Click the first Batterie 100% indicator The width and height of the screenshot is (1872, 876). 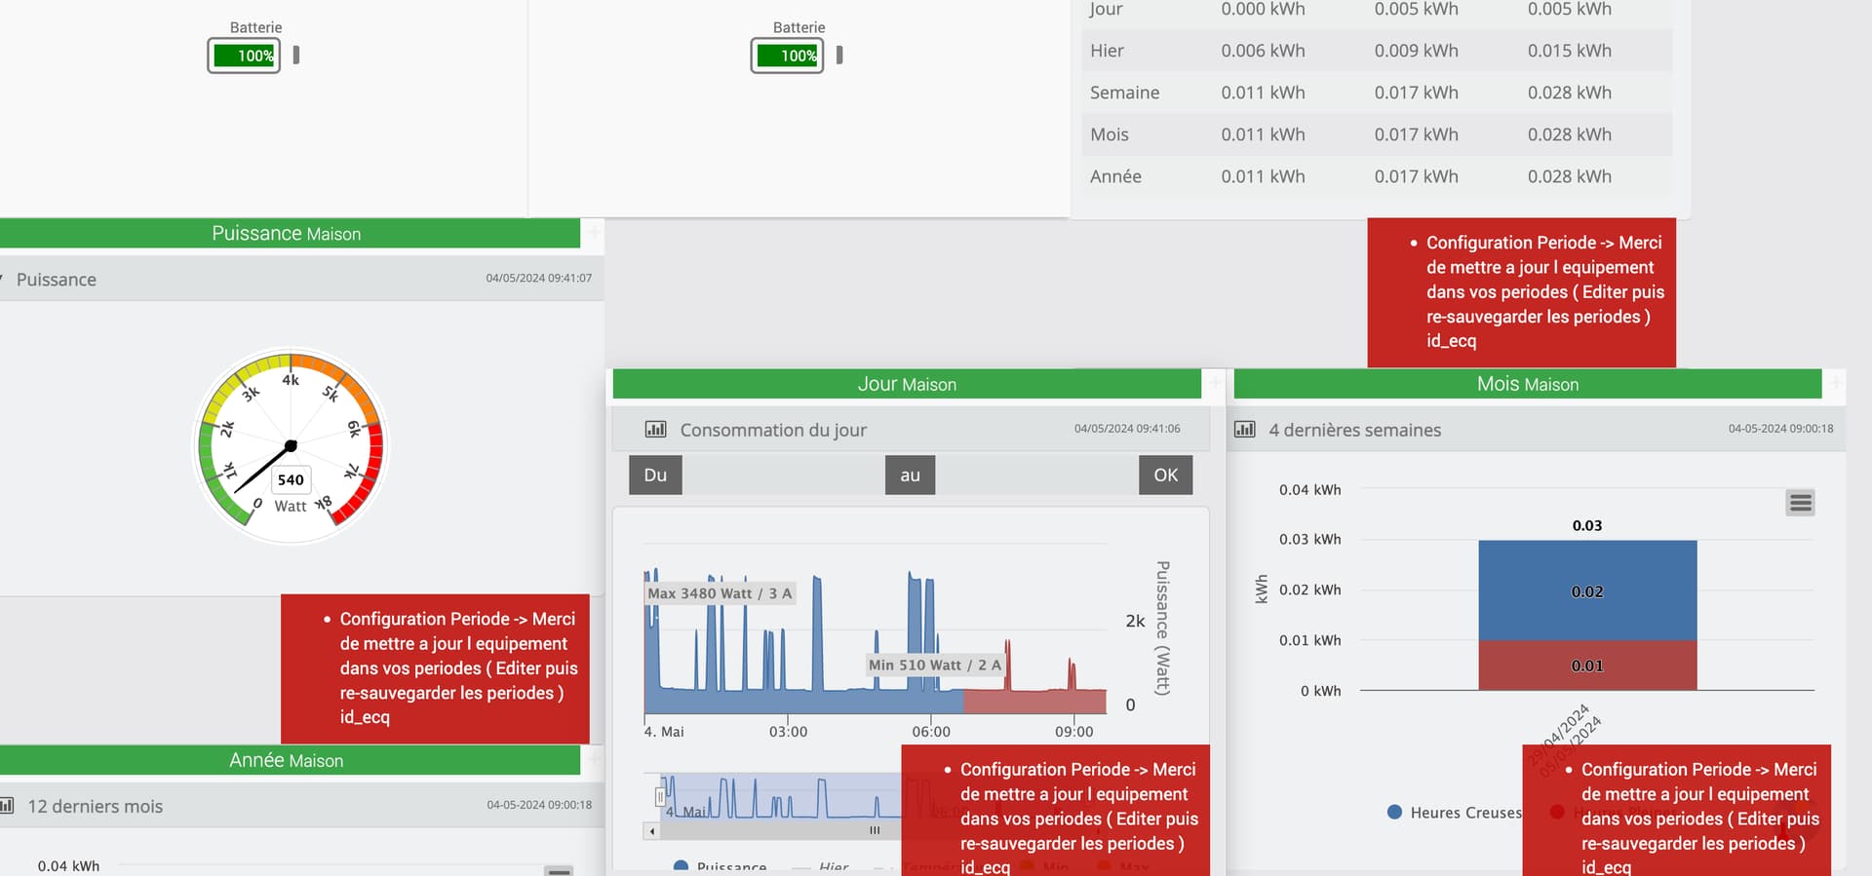pos(244,56)
